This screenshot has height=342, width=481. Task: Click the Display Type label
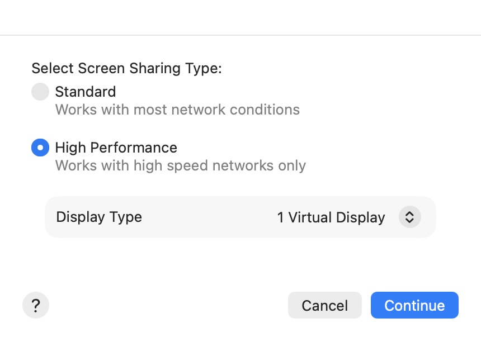(98, 217)
